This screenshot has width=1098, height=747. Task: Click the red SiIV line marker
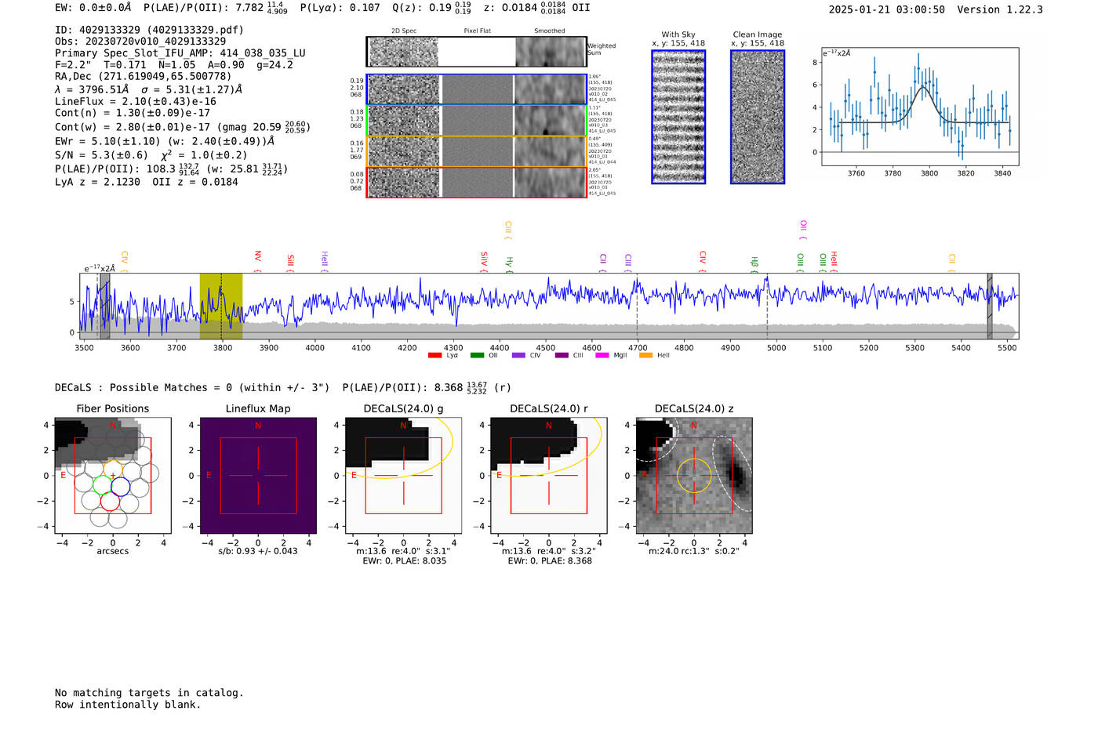(484, 262)
